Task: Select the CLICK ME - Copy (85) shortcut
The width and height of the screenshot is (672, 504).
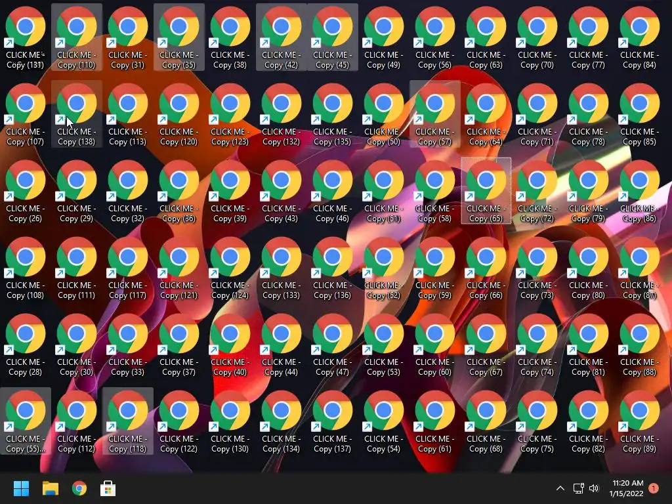Action: point(639,114)
